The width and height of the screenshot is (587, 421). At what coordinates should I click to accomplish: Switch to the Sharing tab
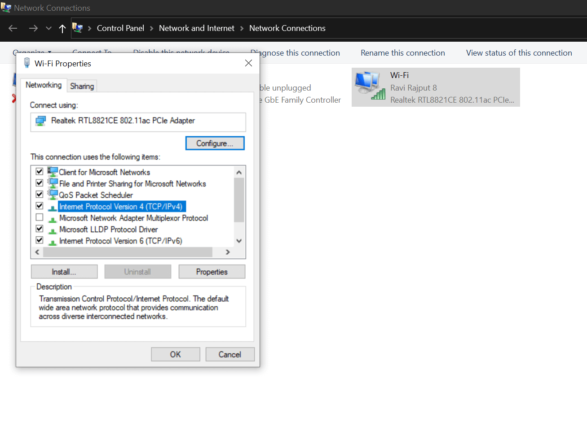[82, 86]
